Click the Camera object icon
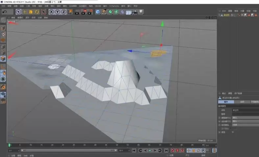 coord(135,12)
